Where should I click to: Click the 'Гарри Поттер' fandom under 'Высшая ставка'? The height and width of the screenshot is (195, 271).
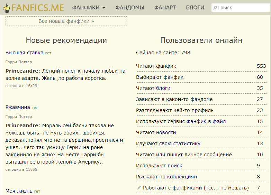(19, 62)
